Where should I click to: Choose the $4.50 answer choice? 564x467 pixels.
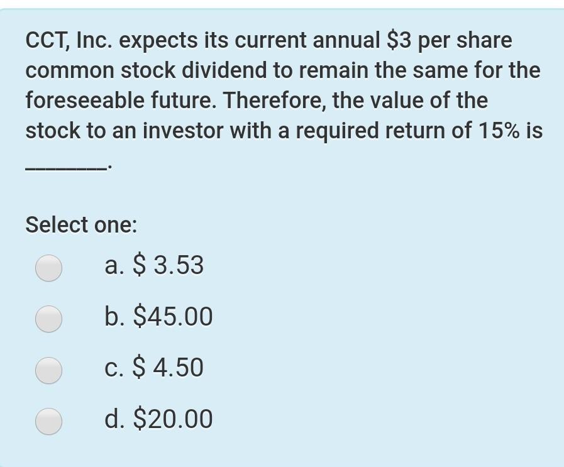pos(154,368)
